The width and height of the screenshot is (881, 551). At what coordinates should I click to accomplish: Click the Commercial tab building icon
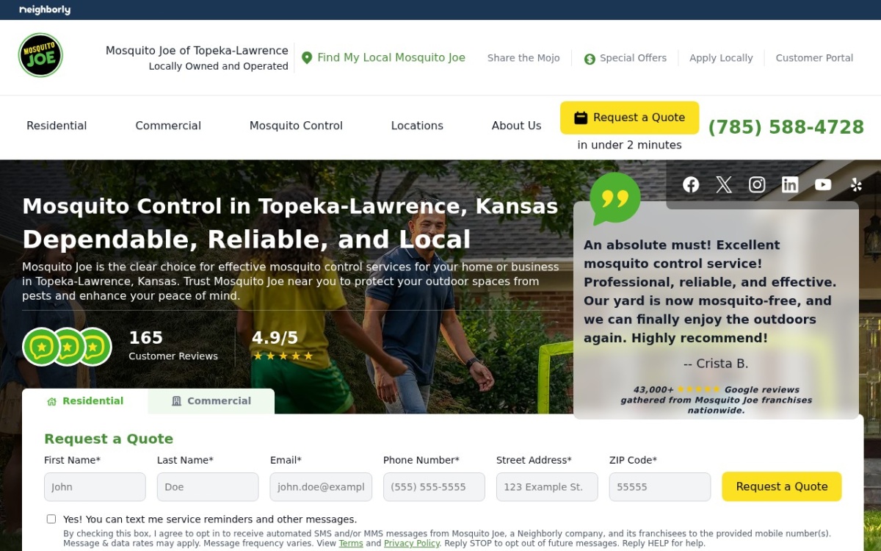[176, 401]
